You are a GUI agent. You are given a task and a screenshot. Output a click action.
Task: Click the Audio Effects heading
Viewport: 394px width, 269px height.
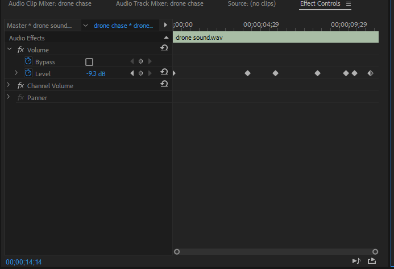pyautogui.click(x=27, y=38)
